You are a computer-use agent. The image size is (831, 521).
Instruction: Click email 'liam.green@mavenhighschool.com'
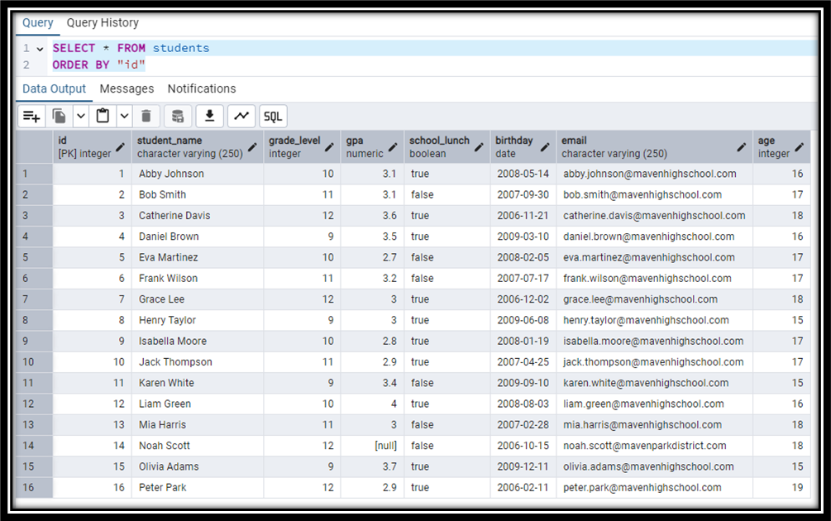point(655,404)
